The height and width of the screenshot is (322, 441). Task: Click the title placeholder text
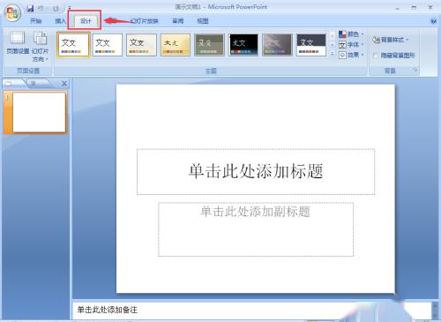pos(256,171)
